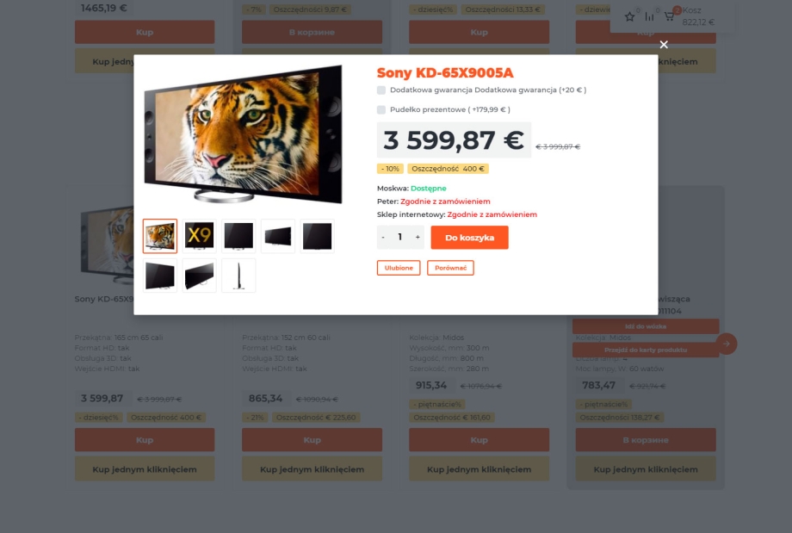Decrease quantity with minus button
This screenshot has width=792, height=533.
pyautogui.click(x=383, y=237)
